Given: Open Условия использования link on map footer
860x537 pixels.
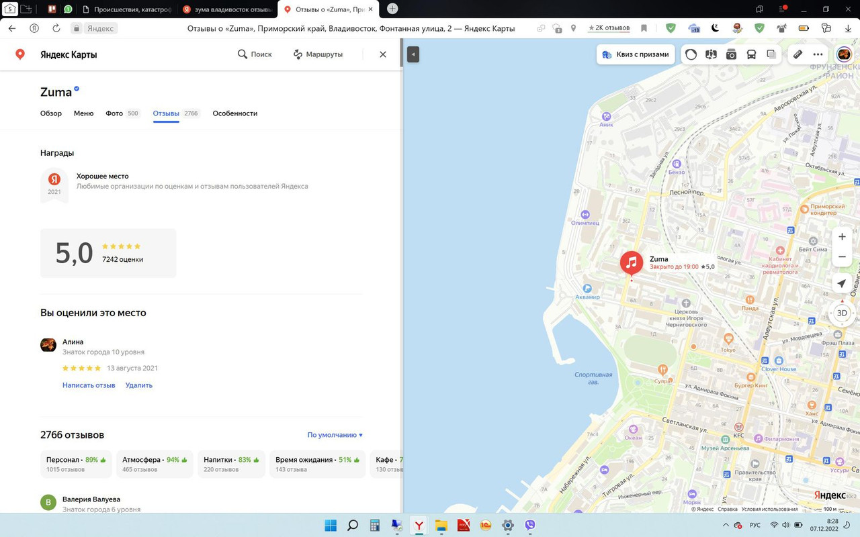Looking at the screenshot, I should pyautogui.click(x=770, y=509).
